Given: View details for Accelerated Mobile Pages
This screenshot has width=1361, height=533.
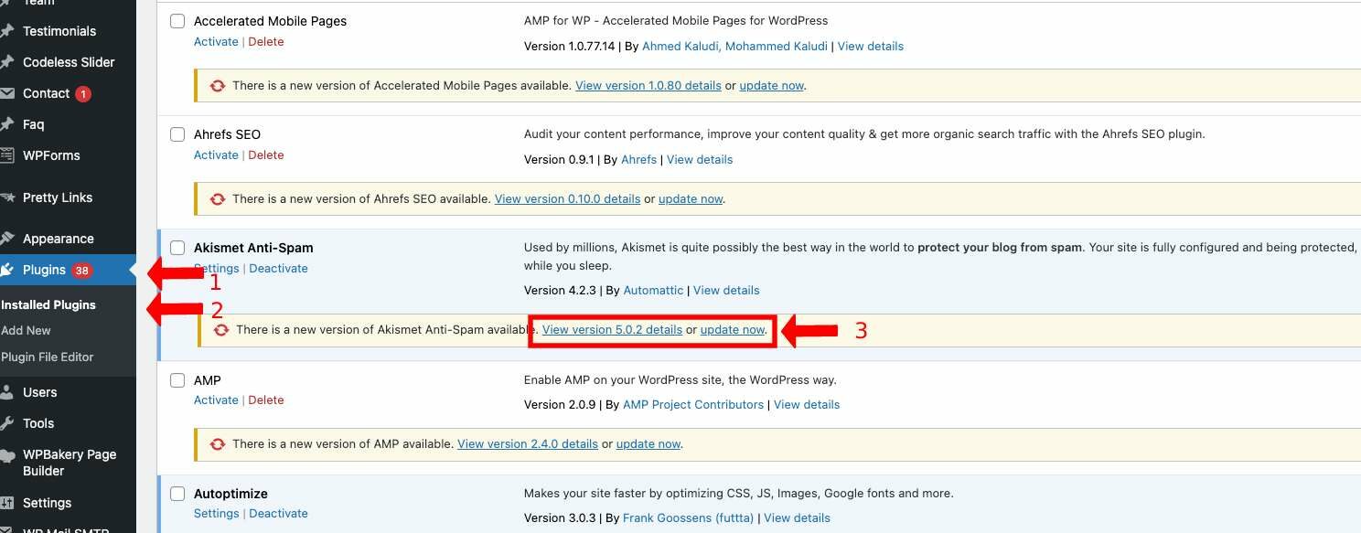Looking at the screenshot, I should point(871,47).
